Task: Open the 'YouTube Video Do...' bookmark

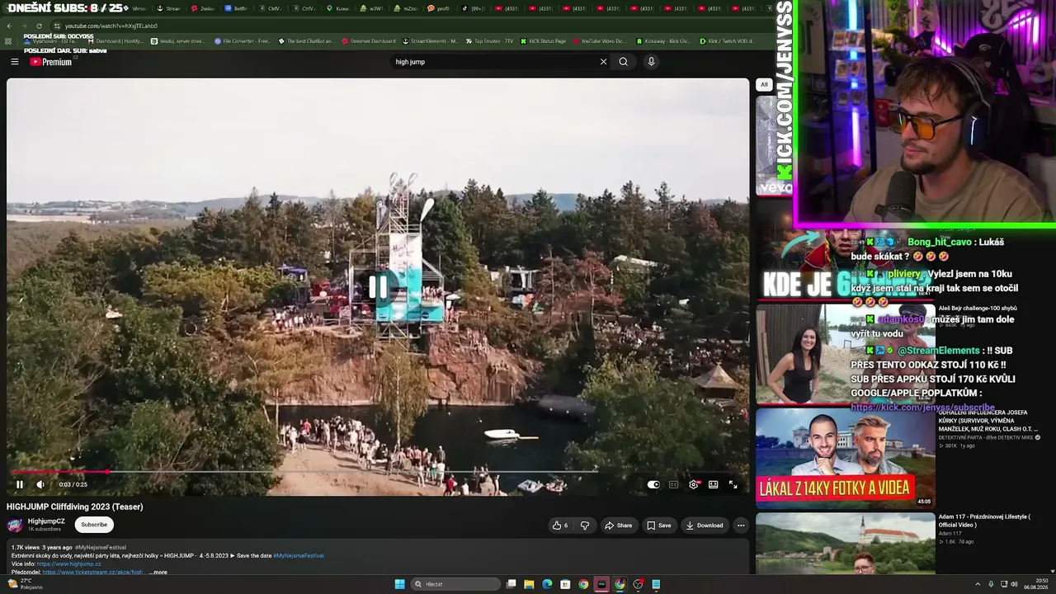Action: (x=600, y=41)
